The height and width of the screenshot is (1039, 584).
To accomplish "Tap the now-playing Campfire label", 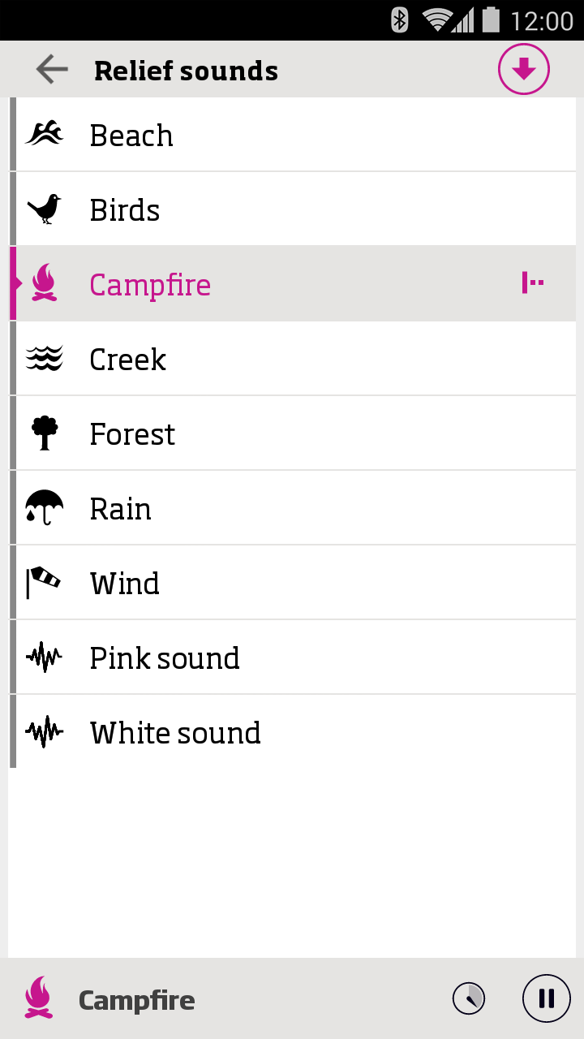I will (136, 1000).
